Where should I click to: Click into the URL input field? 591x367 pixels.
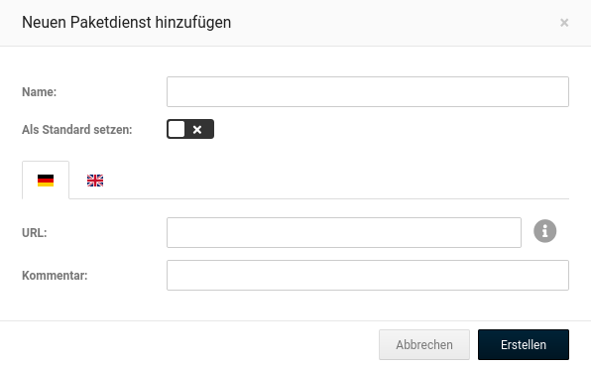344,232
